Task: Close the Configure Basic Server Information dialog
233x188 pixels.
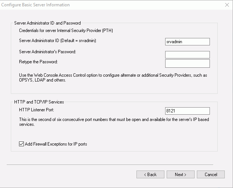Action: click(x=227, y=5)
